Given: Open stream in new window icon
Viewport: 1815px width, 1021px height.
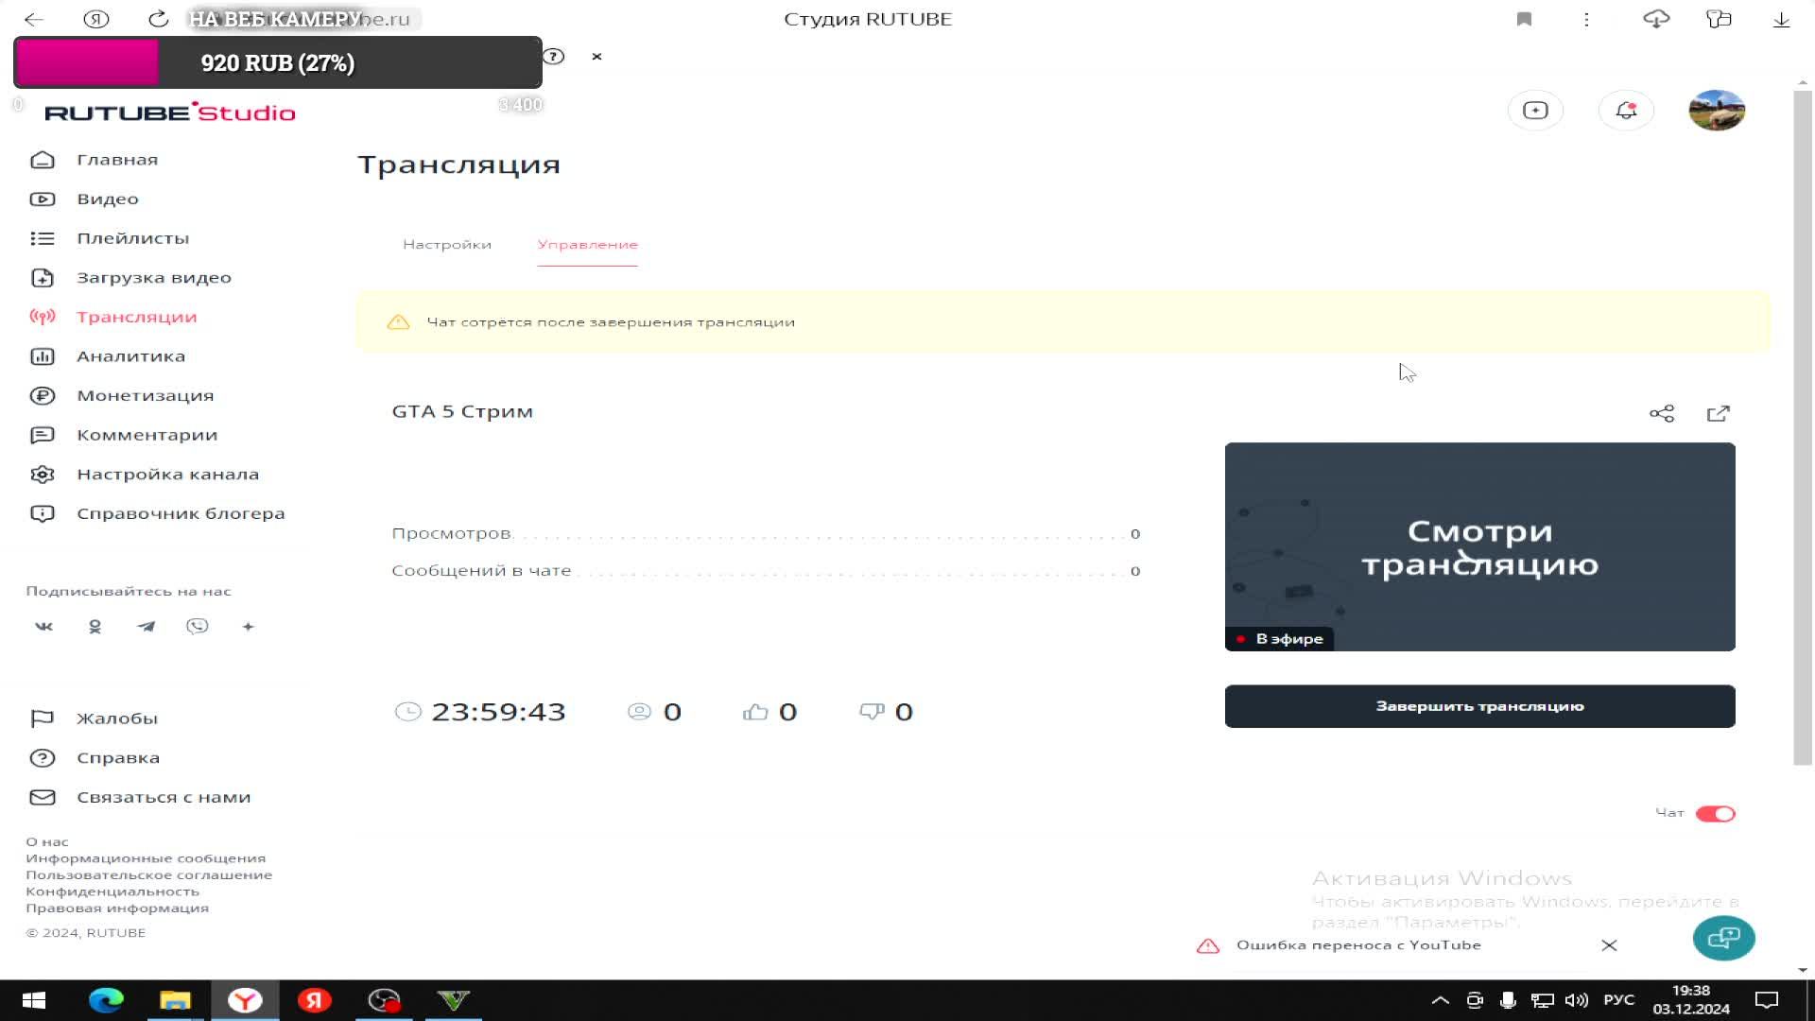Looking at the screenshot, I should (x=1719, y=413).
